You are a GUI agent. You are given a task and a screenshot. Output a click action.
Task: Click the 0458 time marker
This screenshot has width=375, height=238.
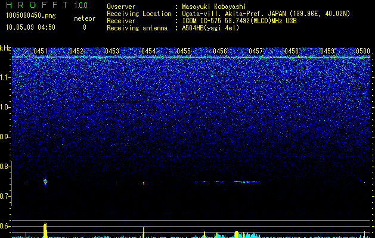click(292, 51)
